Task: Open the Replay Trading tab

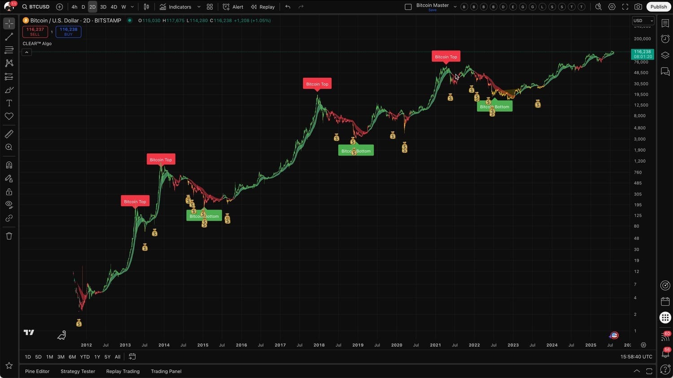Action: pos(123,371)
